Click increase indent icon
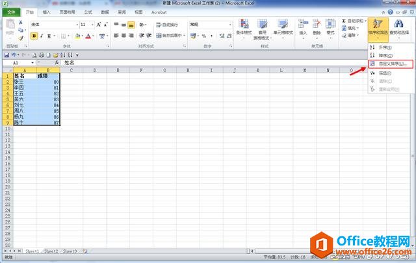The image size is (416, 263). point(149,36)
